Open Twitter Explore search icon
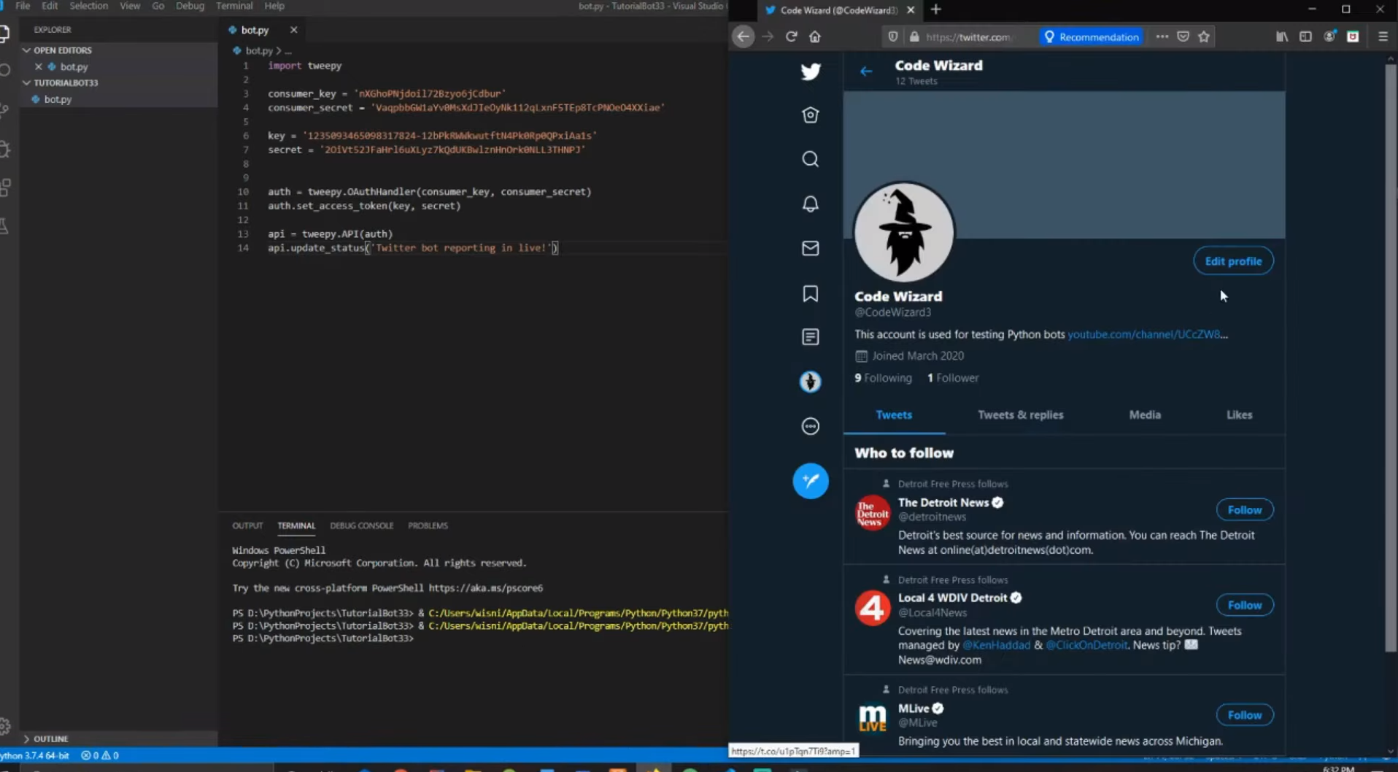The width and height of the screenshot is (1398, 772). pyautogui.click(x=811, y=159)
